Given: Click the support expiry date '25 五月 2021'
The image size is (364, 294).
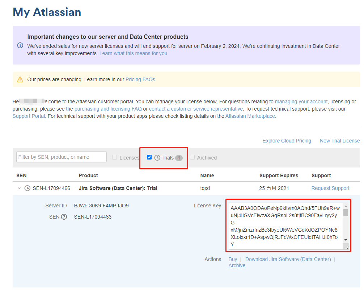Looking at the screenshot, I should [274, 188].
